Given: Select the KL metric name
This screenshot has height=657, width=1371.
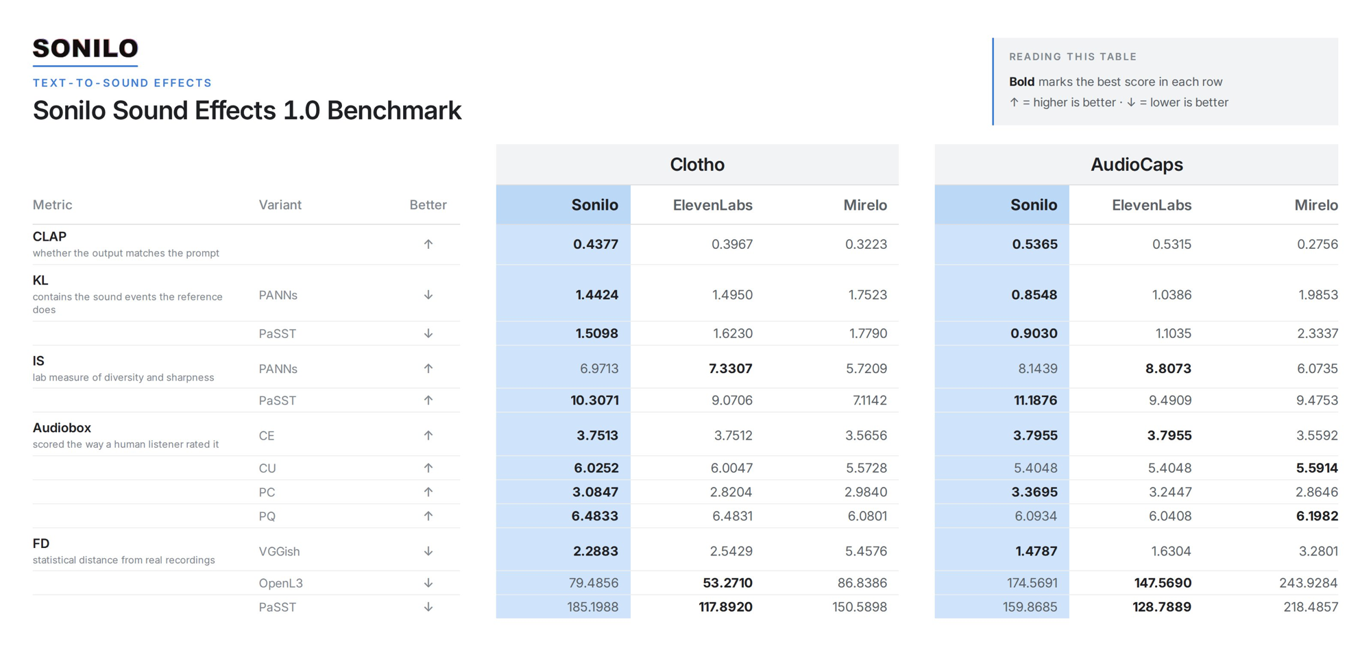Looking at the screenshot, I should [40, 280].
